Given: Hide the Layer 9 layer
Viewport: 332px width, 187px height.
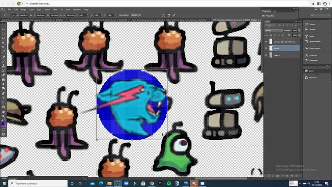Looking at the screenshot, I should [x=266, y=55].
